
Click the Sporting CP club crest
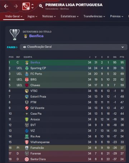[27, 68]
